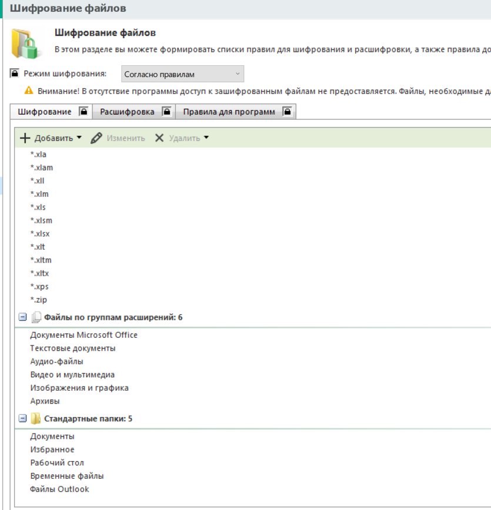491x510 pixels.
Task: Select the *.xla extension row
Action: [253, 155]
